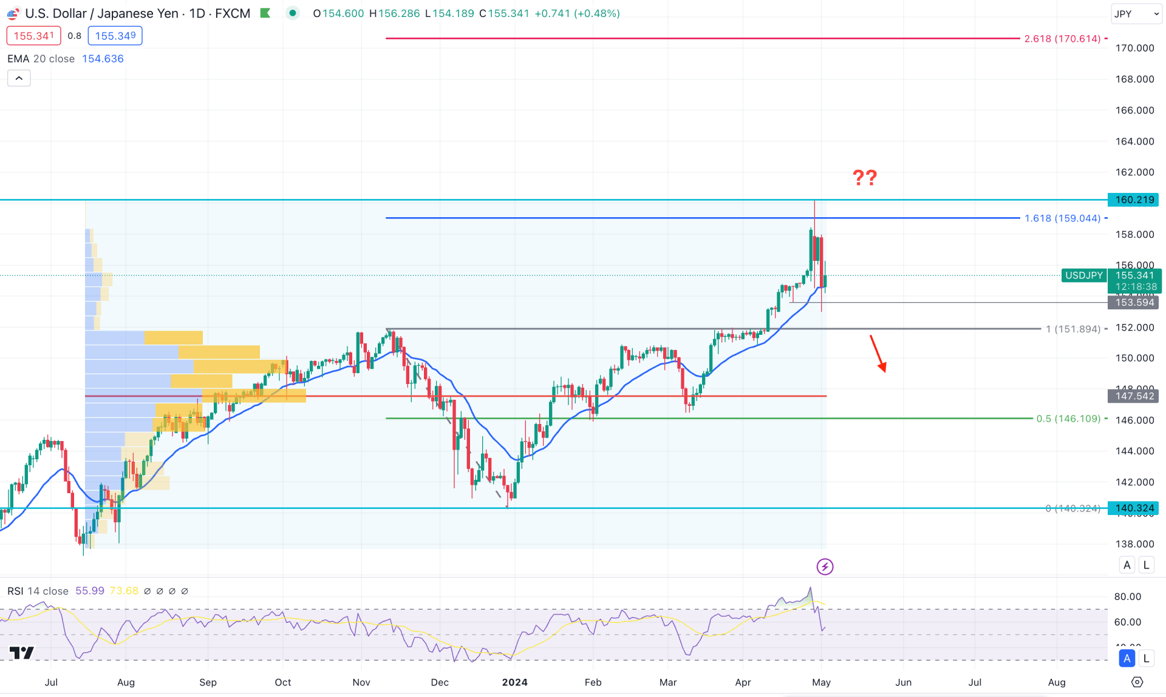Viewport: 1166px width, 697px height.
Task: Select the 0.5 (146.109) Fibonacci label
Action: 1068,419
